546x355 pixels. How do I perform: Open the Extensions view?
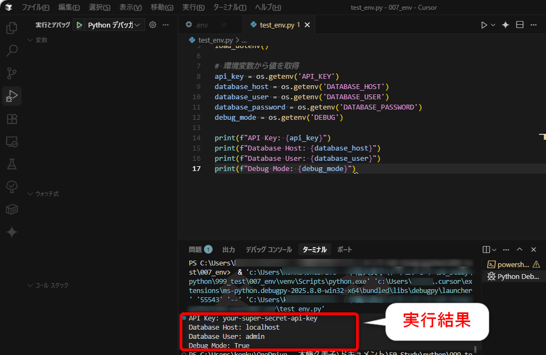(x=11, y=119)
